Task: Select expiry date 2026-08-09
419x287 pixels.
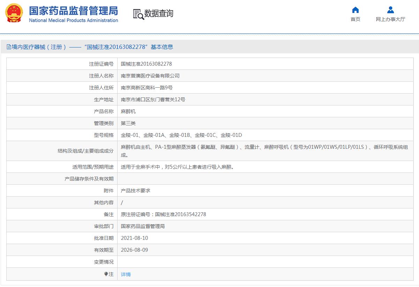Action: pos(134,250)
